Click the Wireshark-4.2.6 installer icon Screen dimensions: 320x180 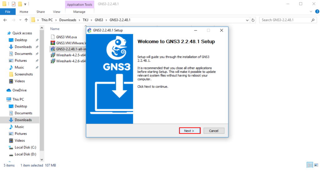pyautogui.click(x=53, y=61)
